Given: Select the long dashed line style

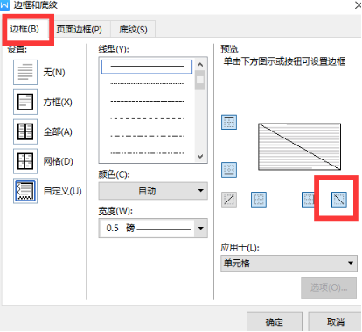Looking at the screenshot, I should (147, 118).
